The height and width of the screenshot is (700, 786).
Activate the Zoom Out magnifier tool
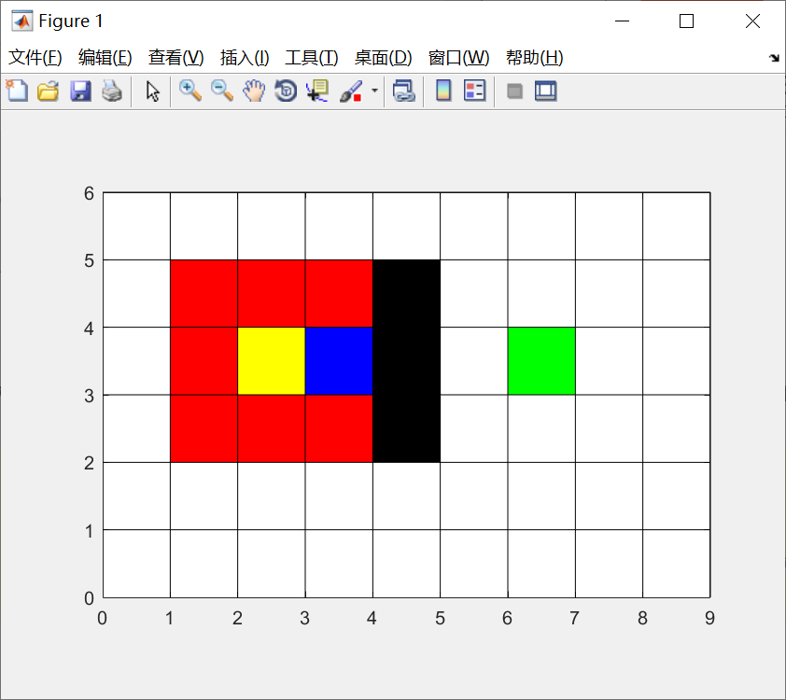[x=222, y=91]
